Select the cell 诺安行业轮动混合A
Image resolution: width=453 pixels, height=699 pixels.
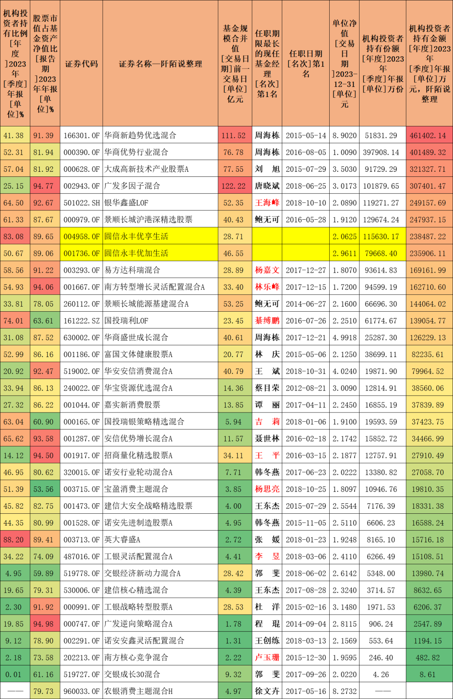[x=160, y=472]
